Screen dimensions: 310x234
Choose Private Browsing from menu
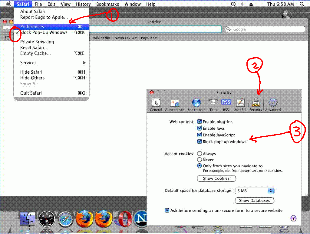(x=51, y=42)
